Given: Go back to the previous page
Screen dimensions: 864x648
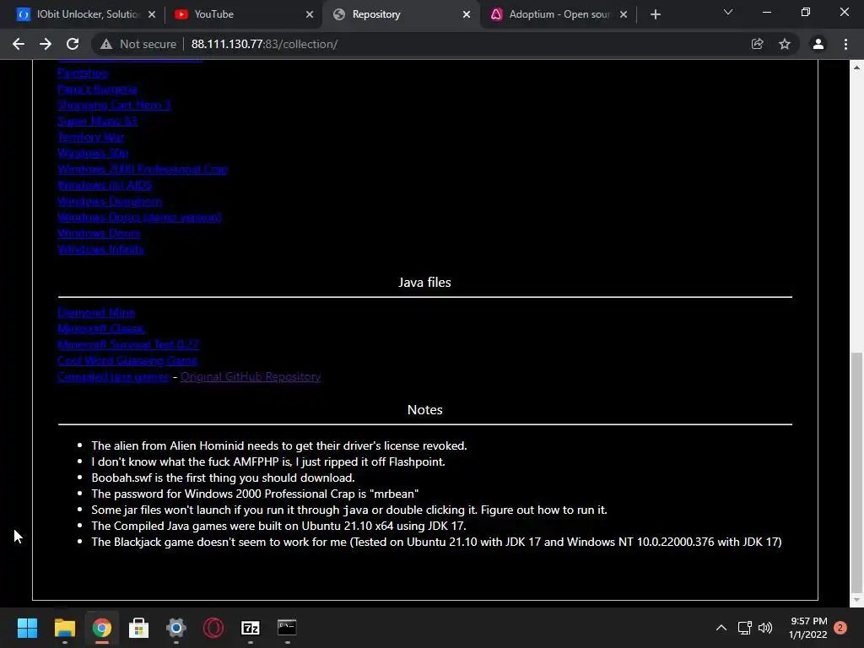Looking at the screenshot, I should [19, 44].
